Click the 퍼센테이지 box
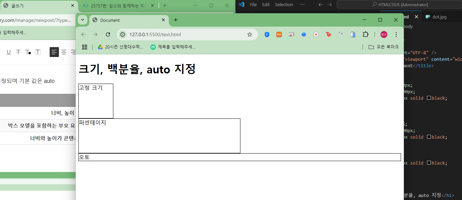 159,136
